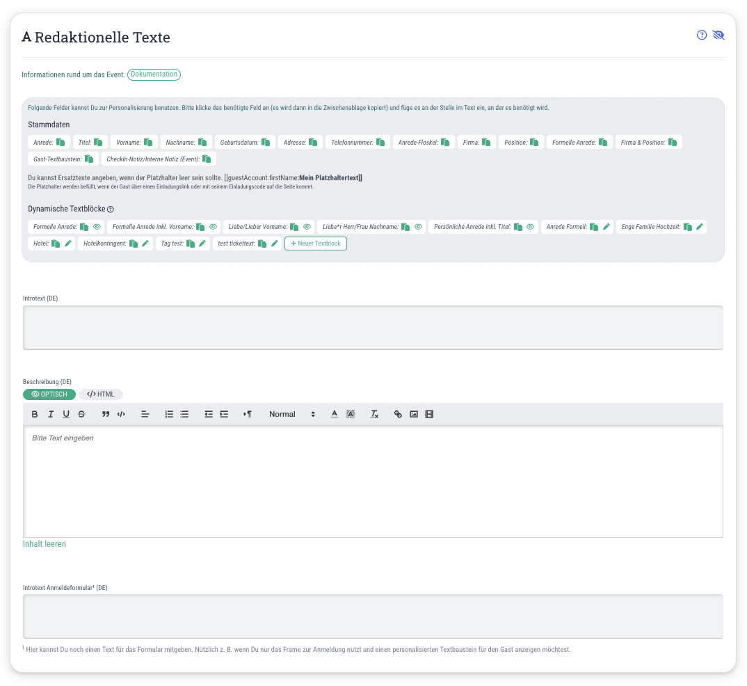The image size is (747, 686).
Task: Switch to the HTML editor view
Action: click(101, 394)
